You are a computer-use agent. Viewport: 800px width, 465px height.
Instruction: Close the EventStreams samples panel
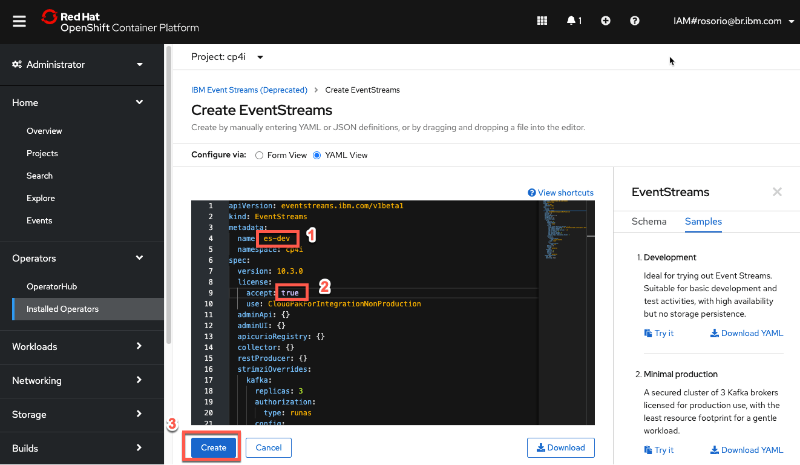(778, 192)
